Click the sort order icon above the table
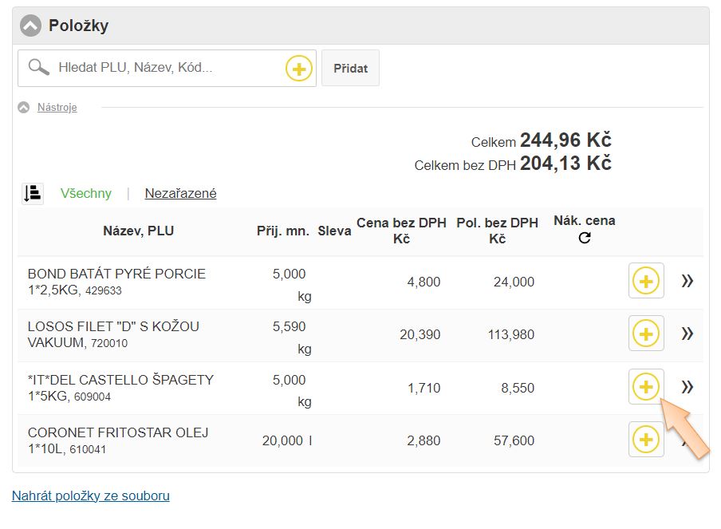Image resolution: width=721 pixels, height=529 pixels. coord(33,193)
